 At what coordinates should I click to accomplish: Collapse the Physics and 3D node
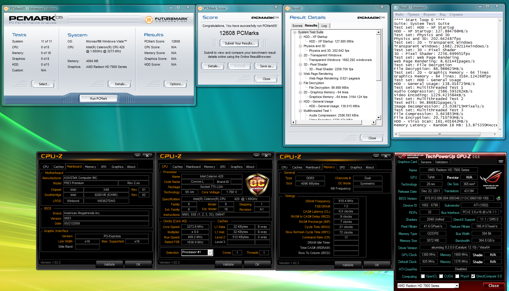[x=300, y=46]
